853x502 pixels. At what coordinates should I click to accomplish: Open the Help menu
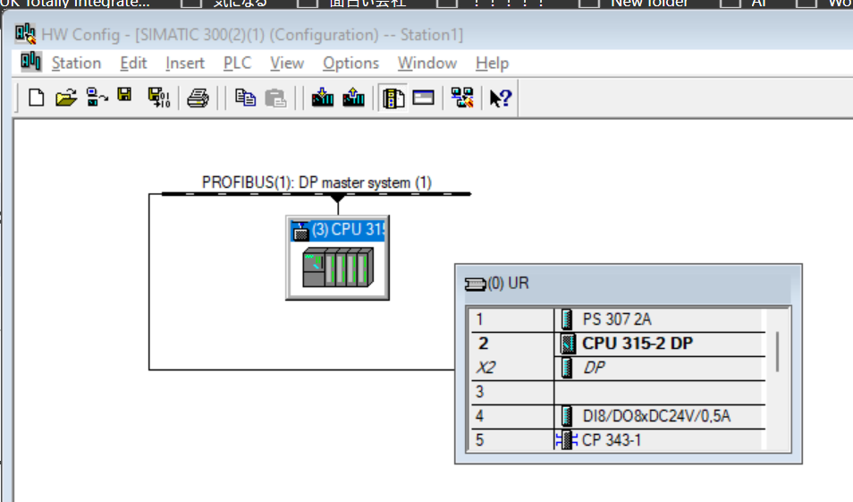click(492, 64)
